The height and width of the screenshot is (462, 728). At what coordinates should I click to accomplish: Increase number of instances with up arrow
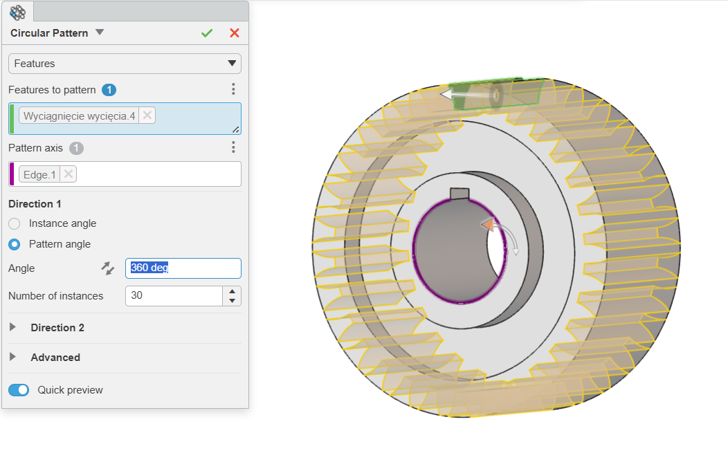[x=232, y=291]
